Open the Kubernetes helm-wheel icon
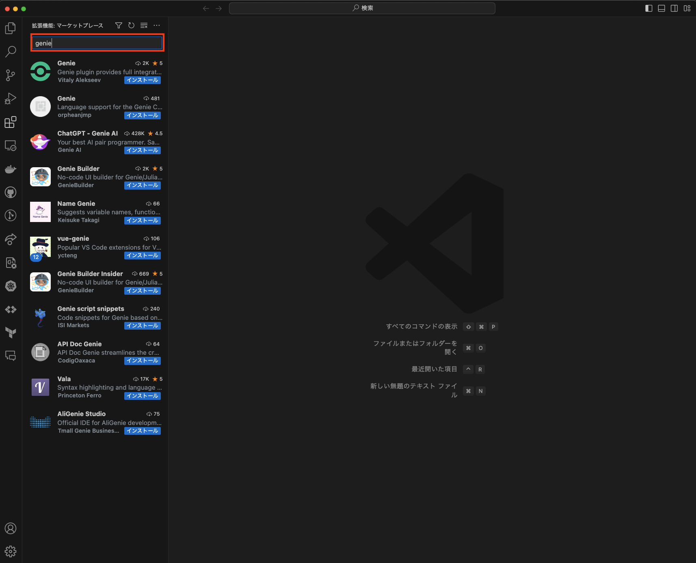Image resolution: width=696 pixels, height=563 pixels. 11,286
